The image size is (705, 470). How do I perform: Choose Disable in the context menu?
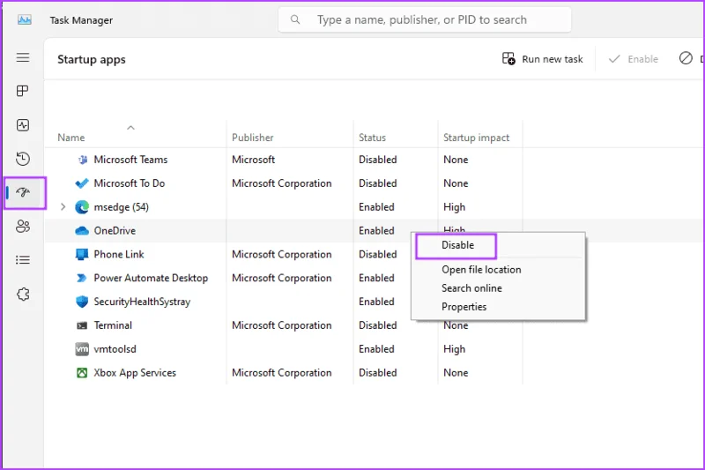click(x=457, y=245)
